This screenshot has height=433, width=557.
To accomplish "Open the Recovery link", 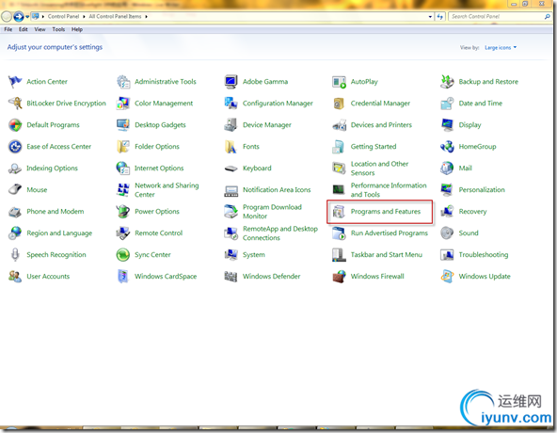I will tap(472, 212).
